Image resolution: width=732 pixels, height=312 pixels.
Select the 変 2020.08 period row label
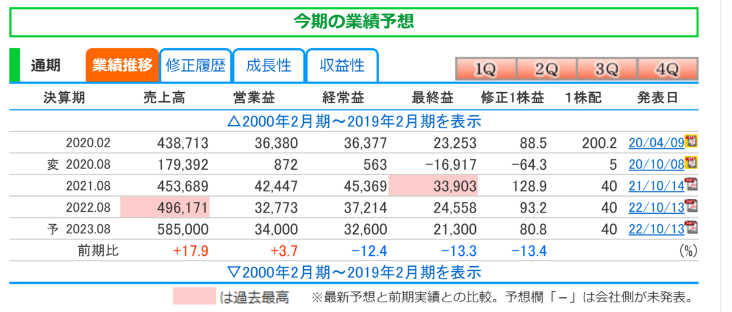pyautogui.click(x=79, y=165)
